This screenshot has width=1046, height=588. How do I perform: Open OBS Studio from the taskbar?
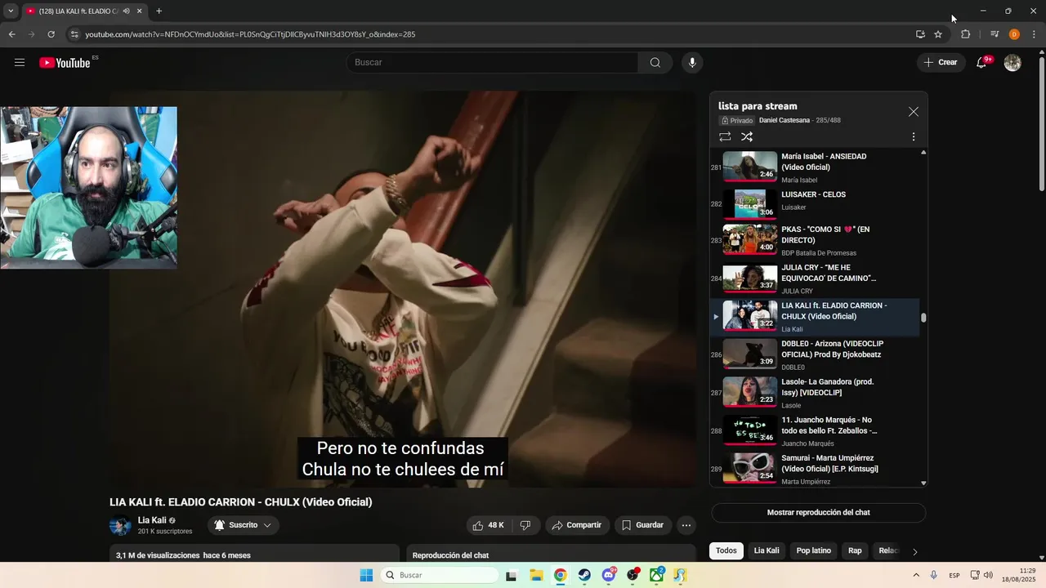(x=633, y=575)
